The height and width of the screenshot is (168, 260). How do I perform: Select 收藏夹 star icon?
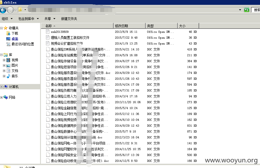point(5,28)
